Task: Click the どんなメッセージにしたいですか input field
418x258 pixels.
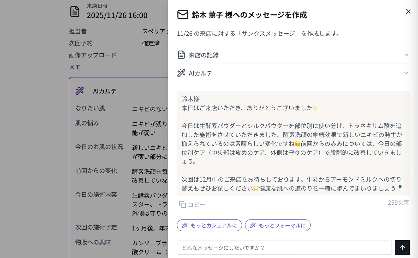Action: (x=284, y=248)
